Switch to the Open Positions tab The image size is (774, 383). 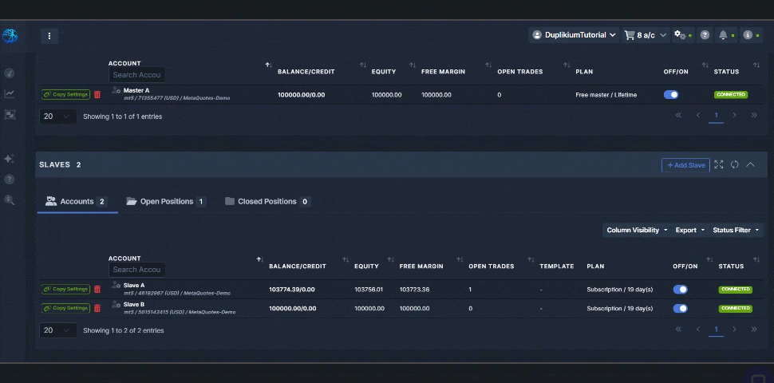pos(166,202)
